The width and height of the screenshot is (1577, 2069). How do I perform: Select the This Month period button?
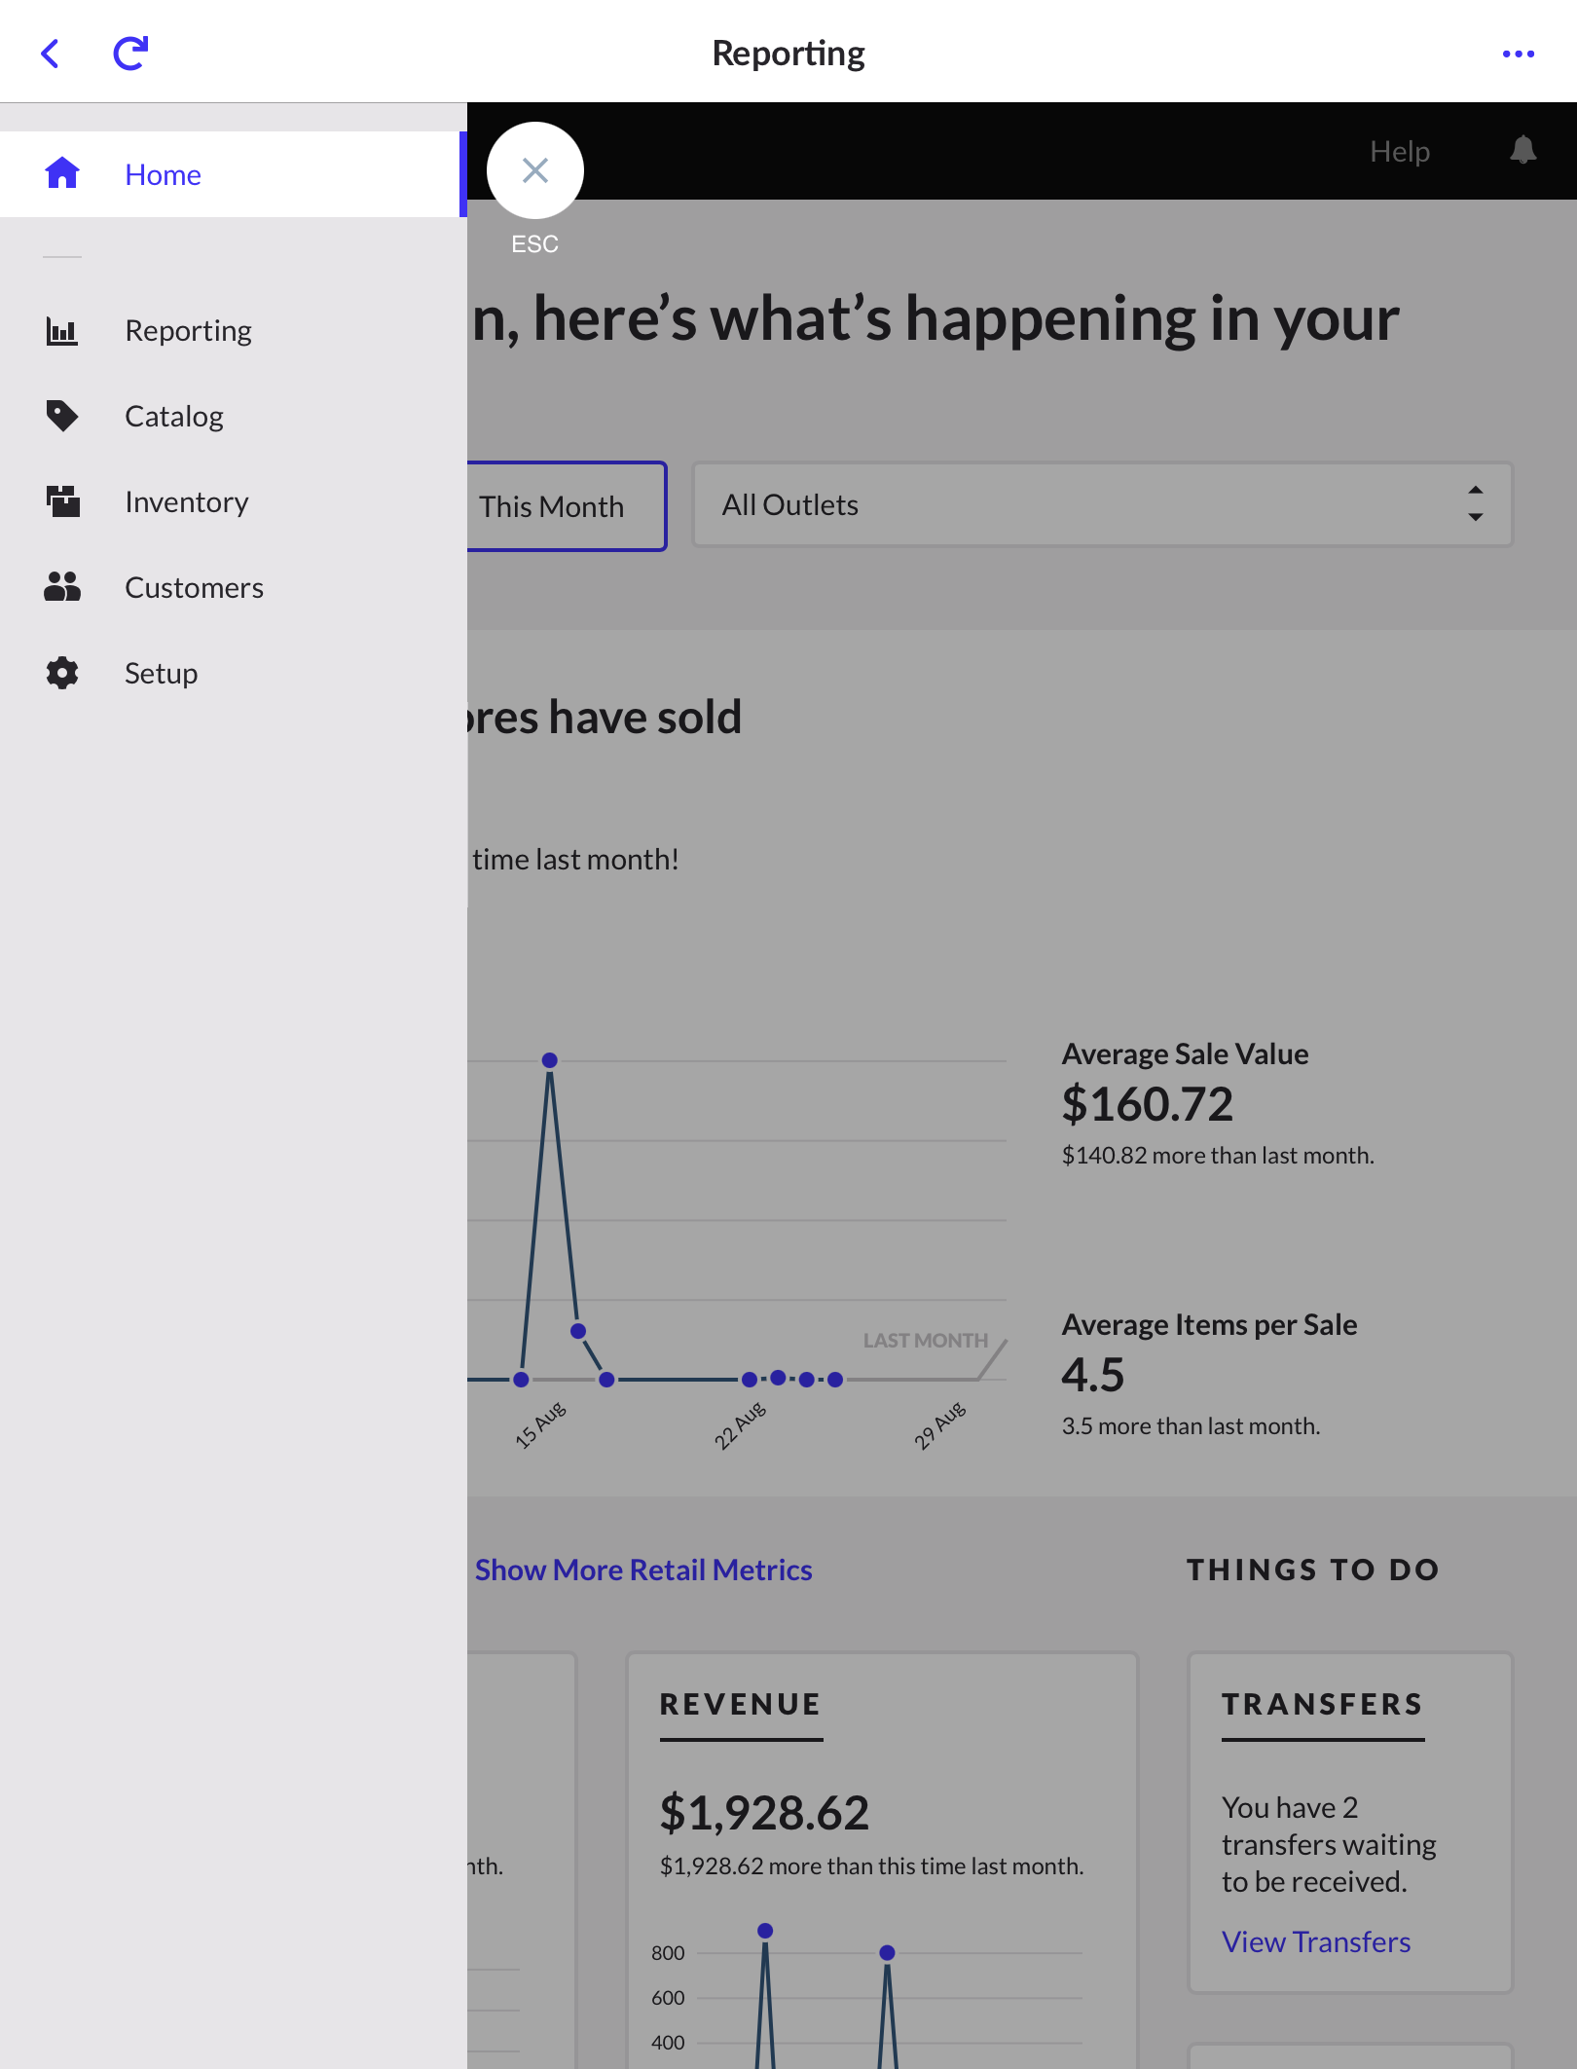pyautogui.click(x=565, y=506)
